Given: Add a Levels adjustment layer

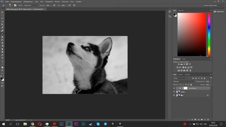Looking at the screenshot, I should click(182, 64).
